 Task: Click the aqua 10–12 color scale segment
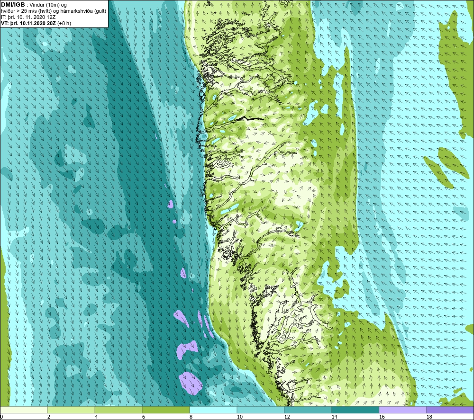[261, 410]
